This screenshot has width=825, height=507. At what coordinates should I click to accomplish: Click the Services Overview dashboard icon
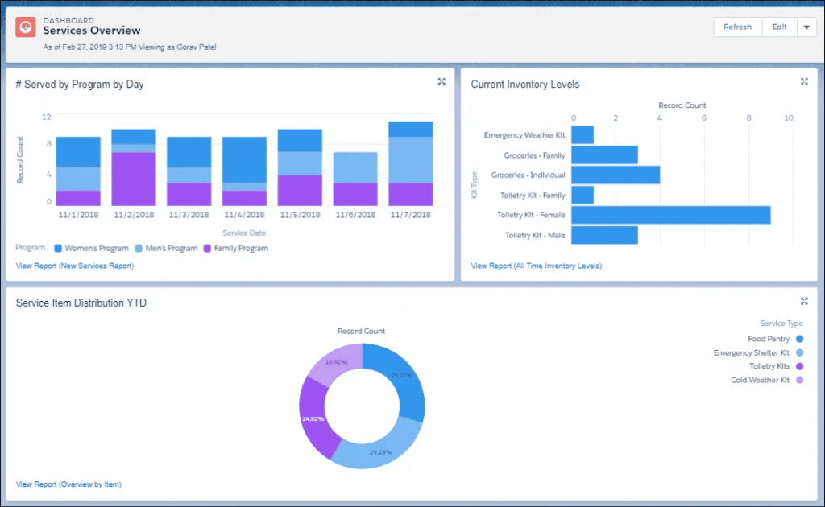pos(24,27)
